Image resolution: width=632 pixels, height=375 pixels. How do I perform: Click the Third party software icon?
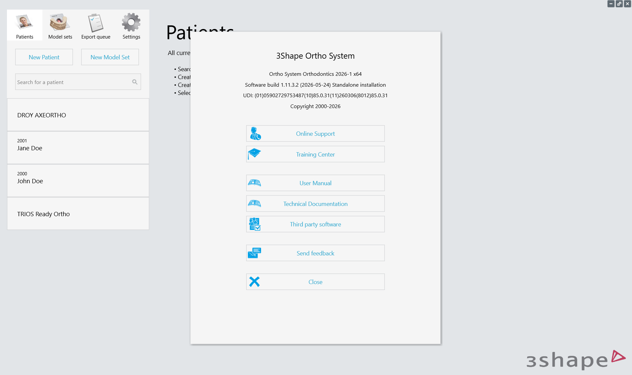(x=254, y=224)
